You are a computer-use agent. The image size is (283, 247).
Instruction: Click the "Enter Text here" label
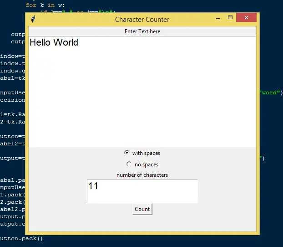point(142,31)
